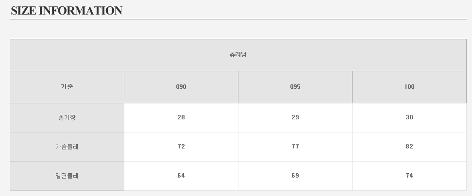Click the 기준 column header
The height and width of the screenshot is (196, 472).
coord(67,87)
